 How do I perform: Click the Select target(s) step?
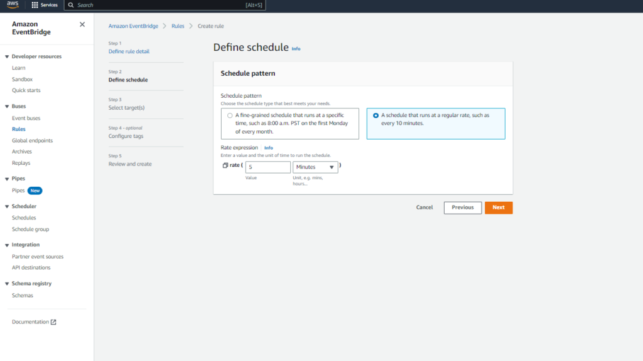pyautogui.click(x=126, y=108)
